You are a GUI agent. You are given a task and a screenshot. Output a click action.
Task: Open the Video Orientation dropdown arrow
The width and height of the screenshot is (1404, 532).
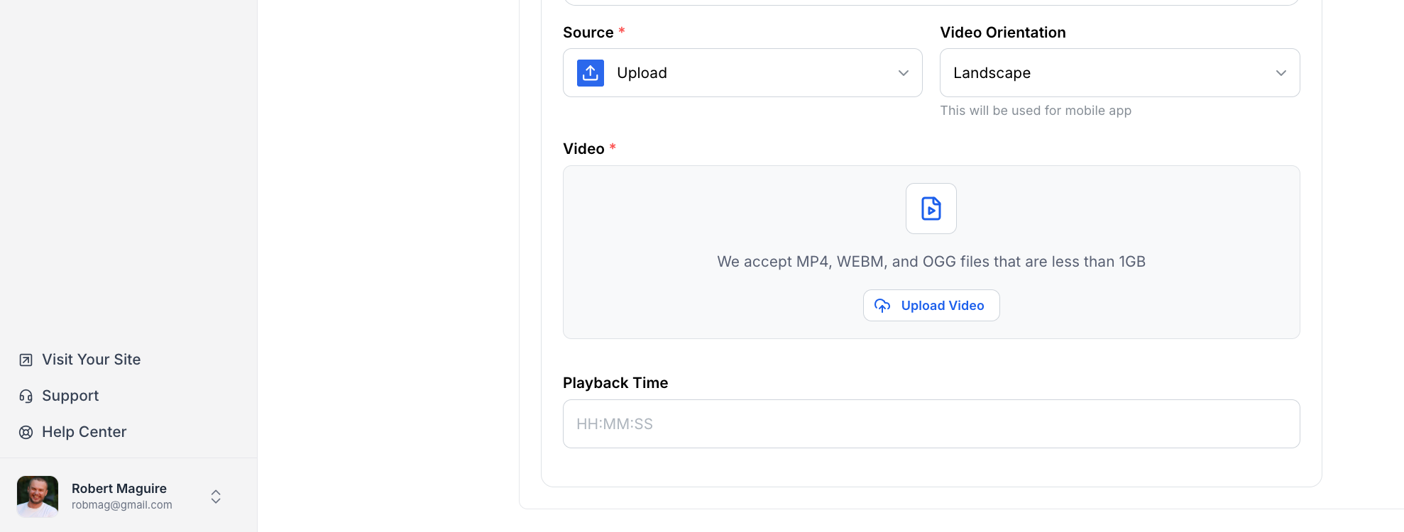(1280, 73)
